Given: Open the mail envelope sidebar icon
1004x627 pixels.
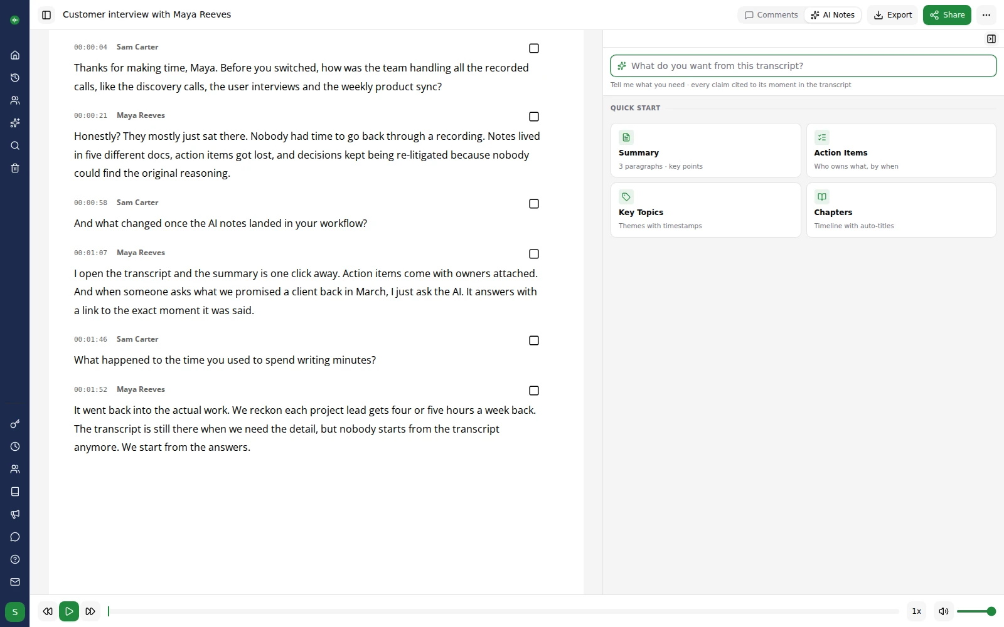Looking at the screenshot, I should 15,582.
